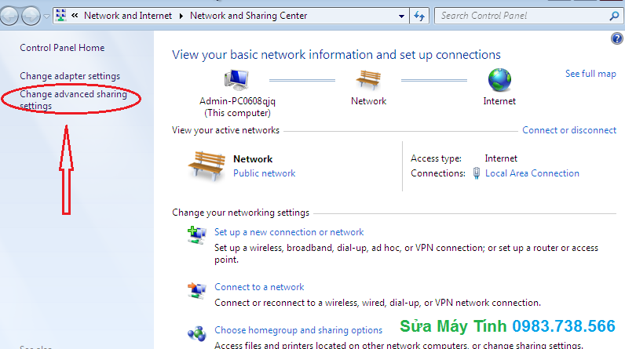
Task: Click the homegroup spheres icon
Action: 197,333
